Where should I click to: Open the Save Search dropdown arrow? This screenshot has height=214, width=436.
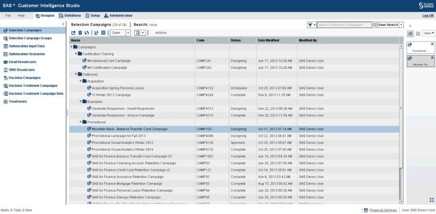coord(402,25)
